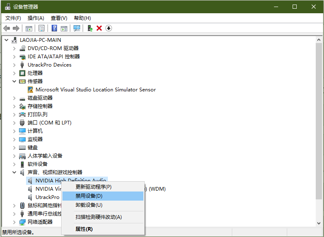
Task: Select the 打印队列 category label
Action: coord(37,114)
